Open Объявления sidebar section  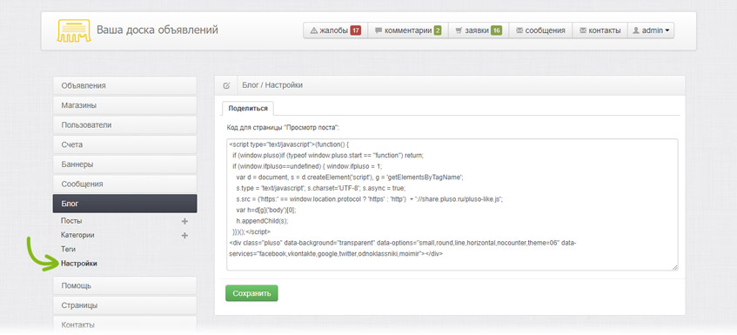coord(124,85)
